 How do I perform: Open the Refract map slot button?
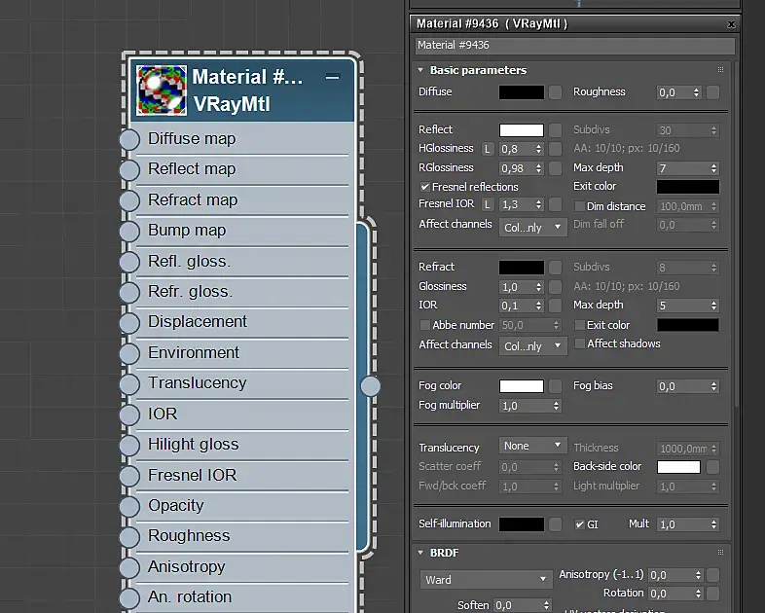tap(555, 268)
